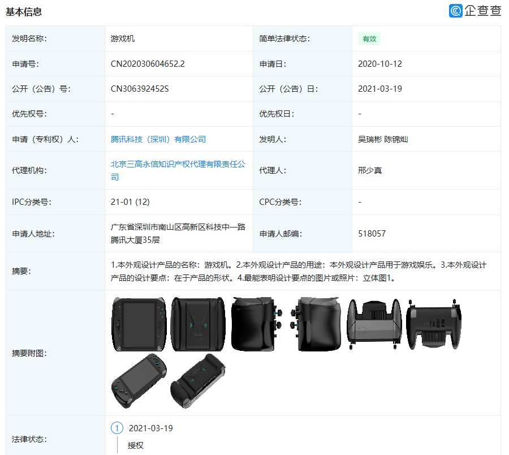Click the green 有效 status badge
This screenshot has height=455, width=509.
pos(369,39)
